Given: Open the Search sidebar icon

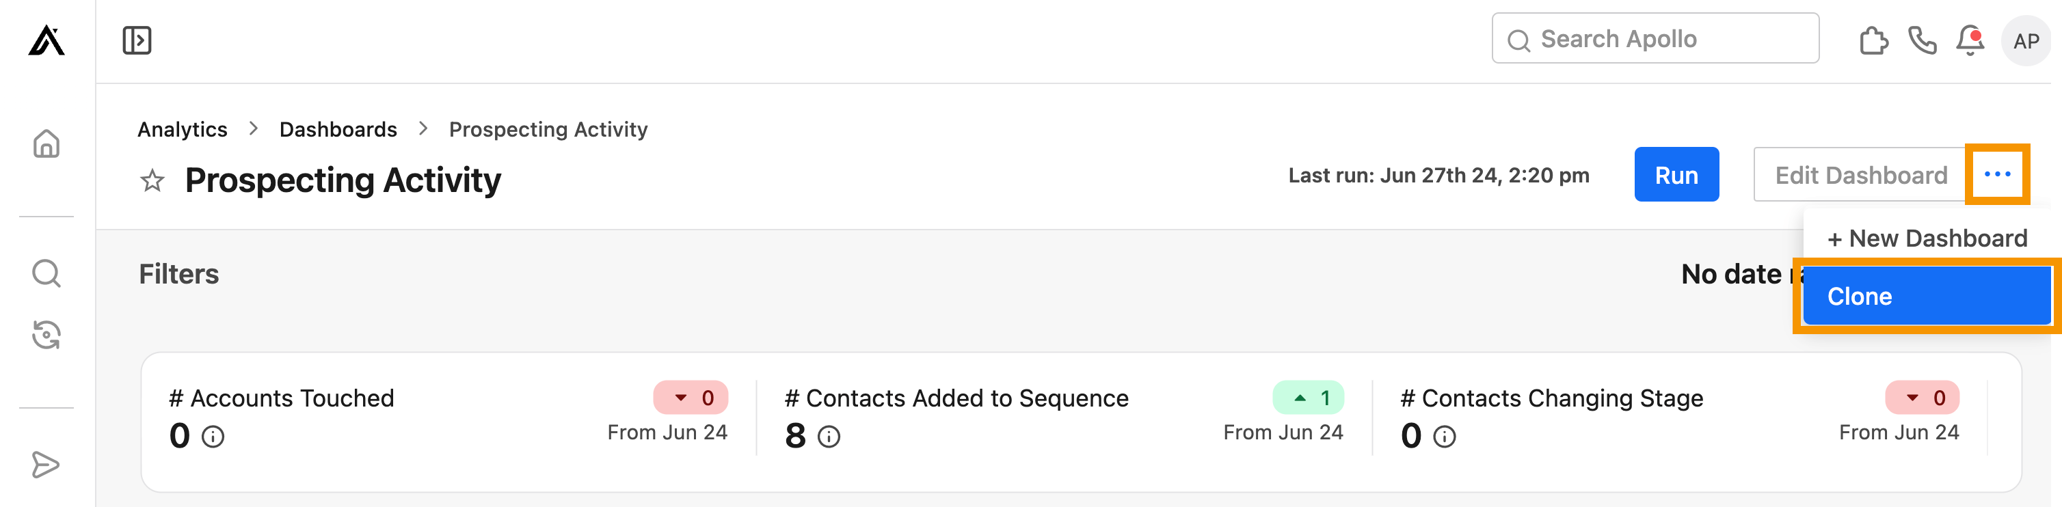Looking at the screenshot, I should tap(46, 273).
